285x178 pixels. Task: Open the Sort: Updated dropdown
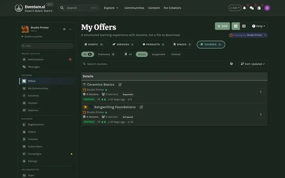[253, 64]
